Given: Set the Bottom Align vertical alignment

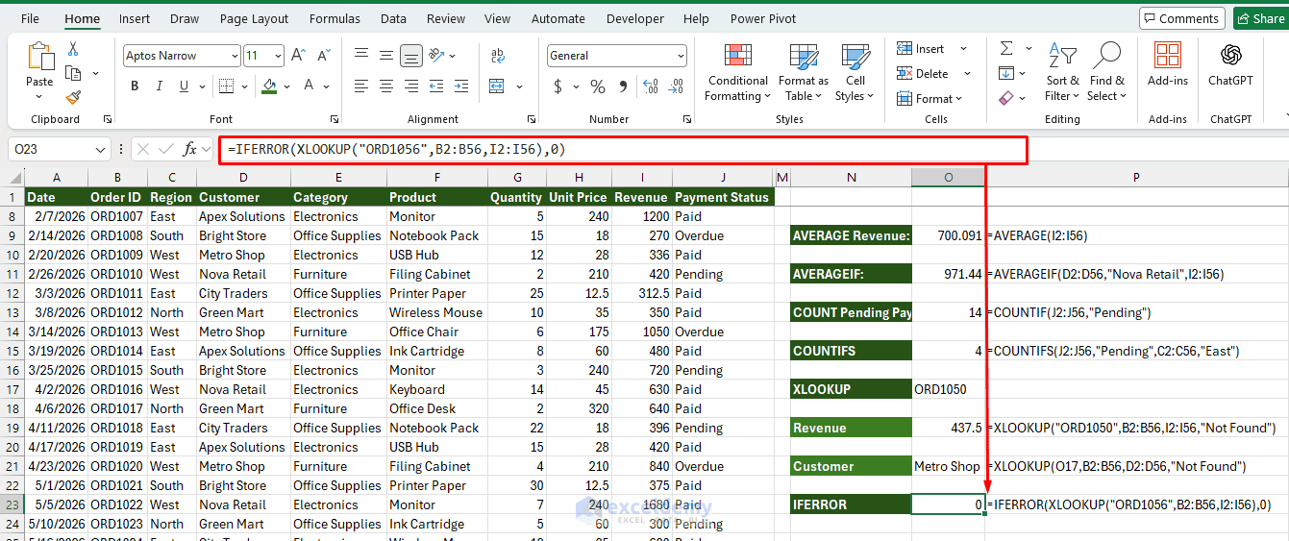Looking at the screenshot, I should [410, 56].
